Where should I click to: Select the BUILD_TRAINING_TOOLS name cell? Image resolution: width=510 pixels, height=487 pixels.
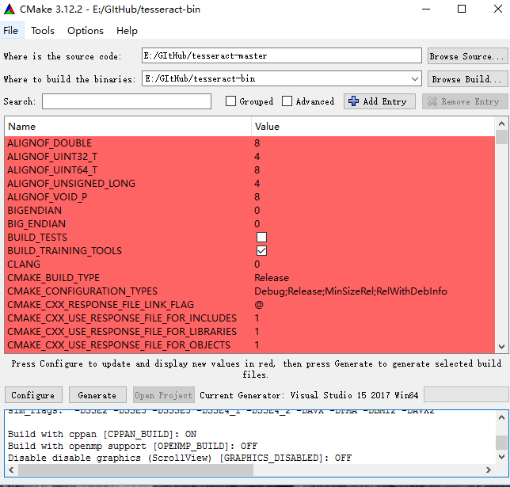pos(65,251)
